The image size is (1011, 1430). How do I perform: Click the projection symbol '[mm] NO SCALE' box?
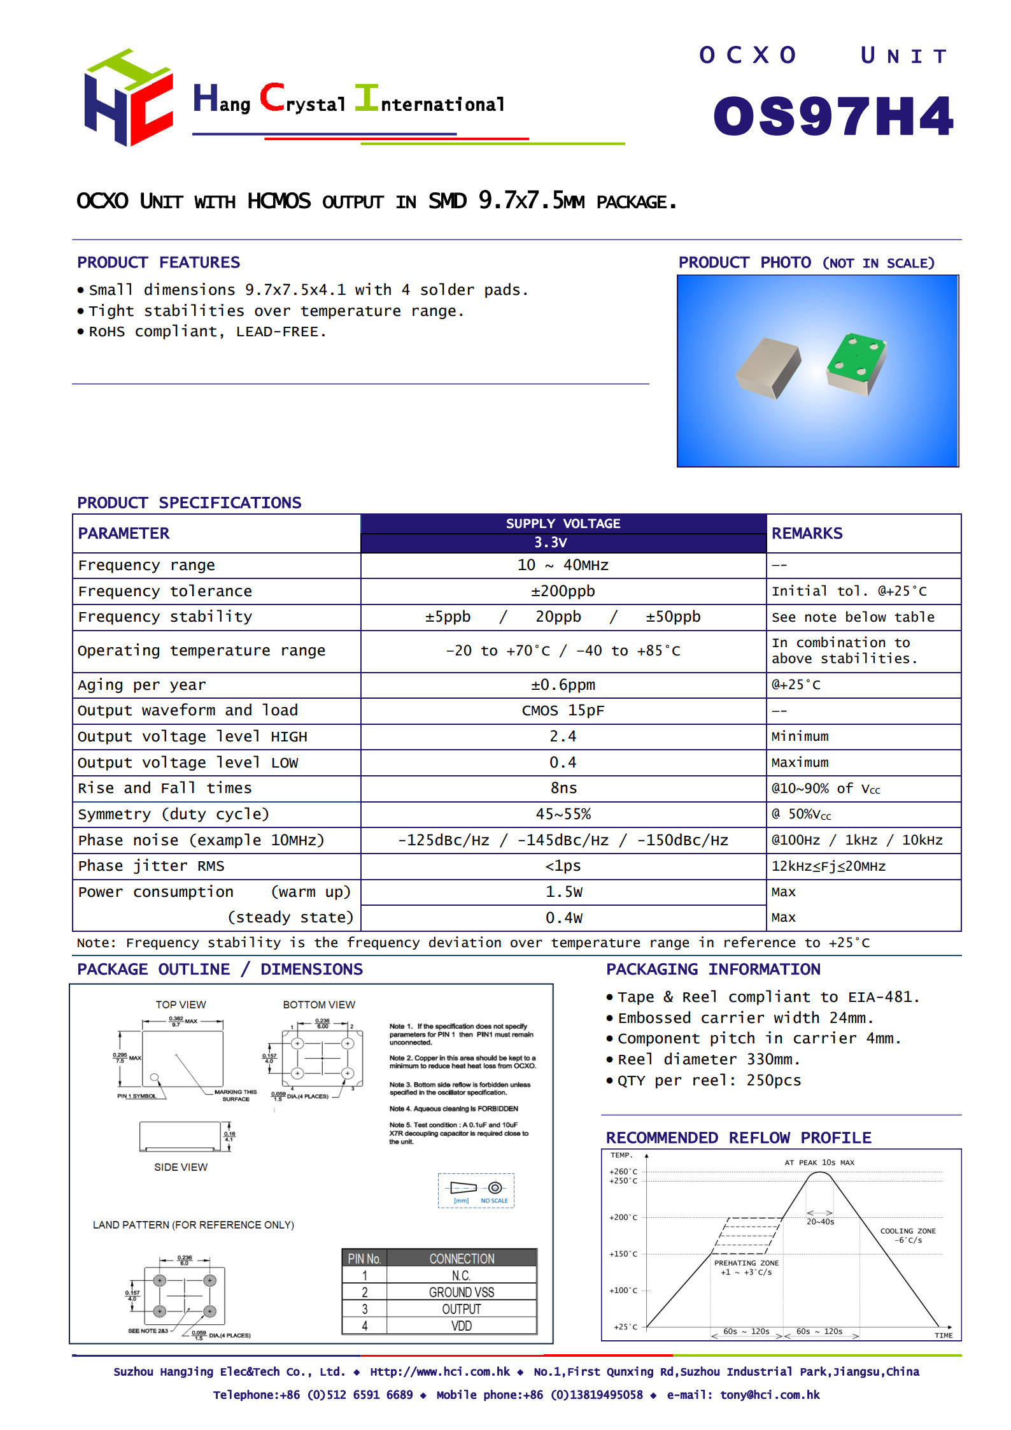click(x=476, y=1190)
